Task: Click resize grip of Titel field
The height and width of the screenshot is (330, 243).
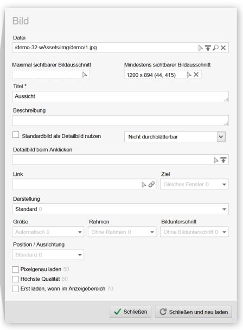Action: point(226,100)
